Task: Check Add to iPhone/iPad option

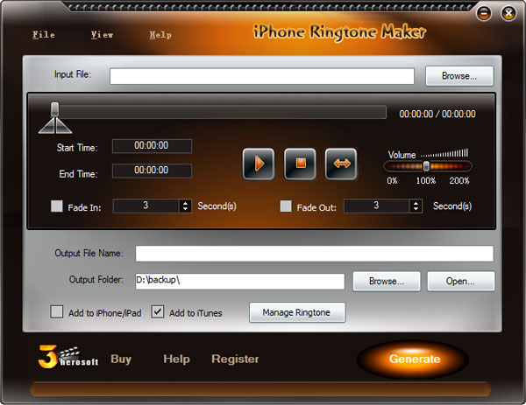Action: tap(57, 311)
